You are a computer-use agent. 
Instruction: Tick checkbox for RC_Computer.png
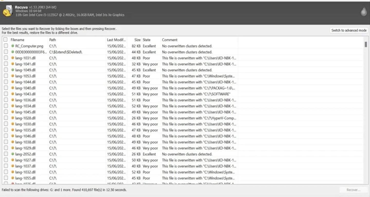coord(6,46)
